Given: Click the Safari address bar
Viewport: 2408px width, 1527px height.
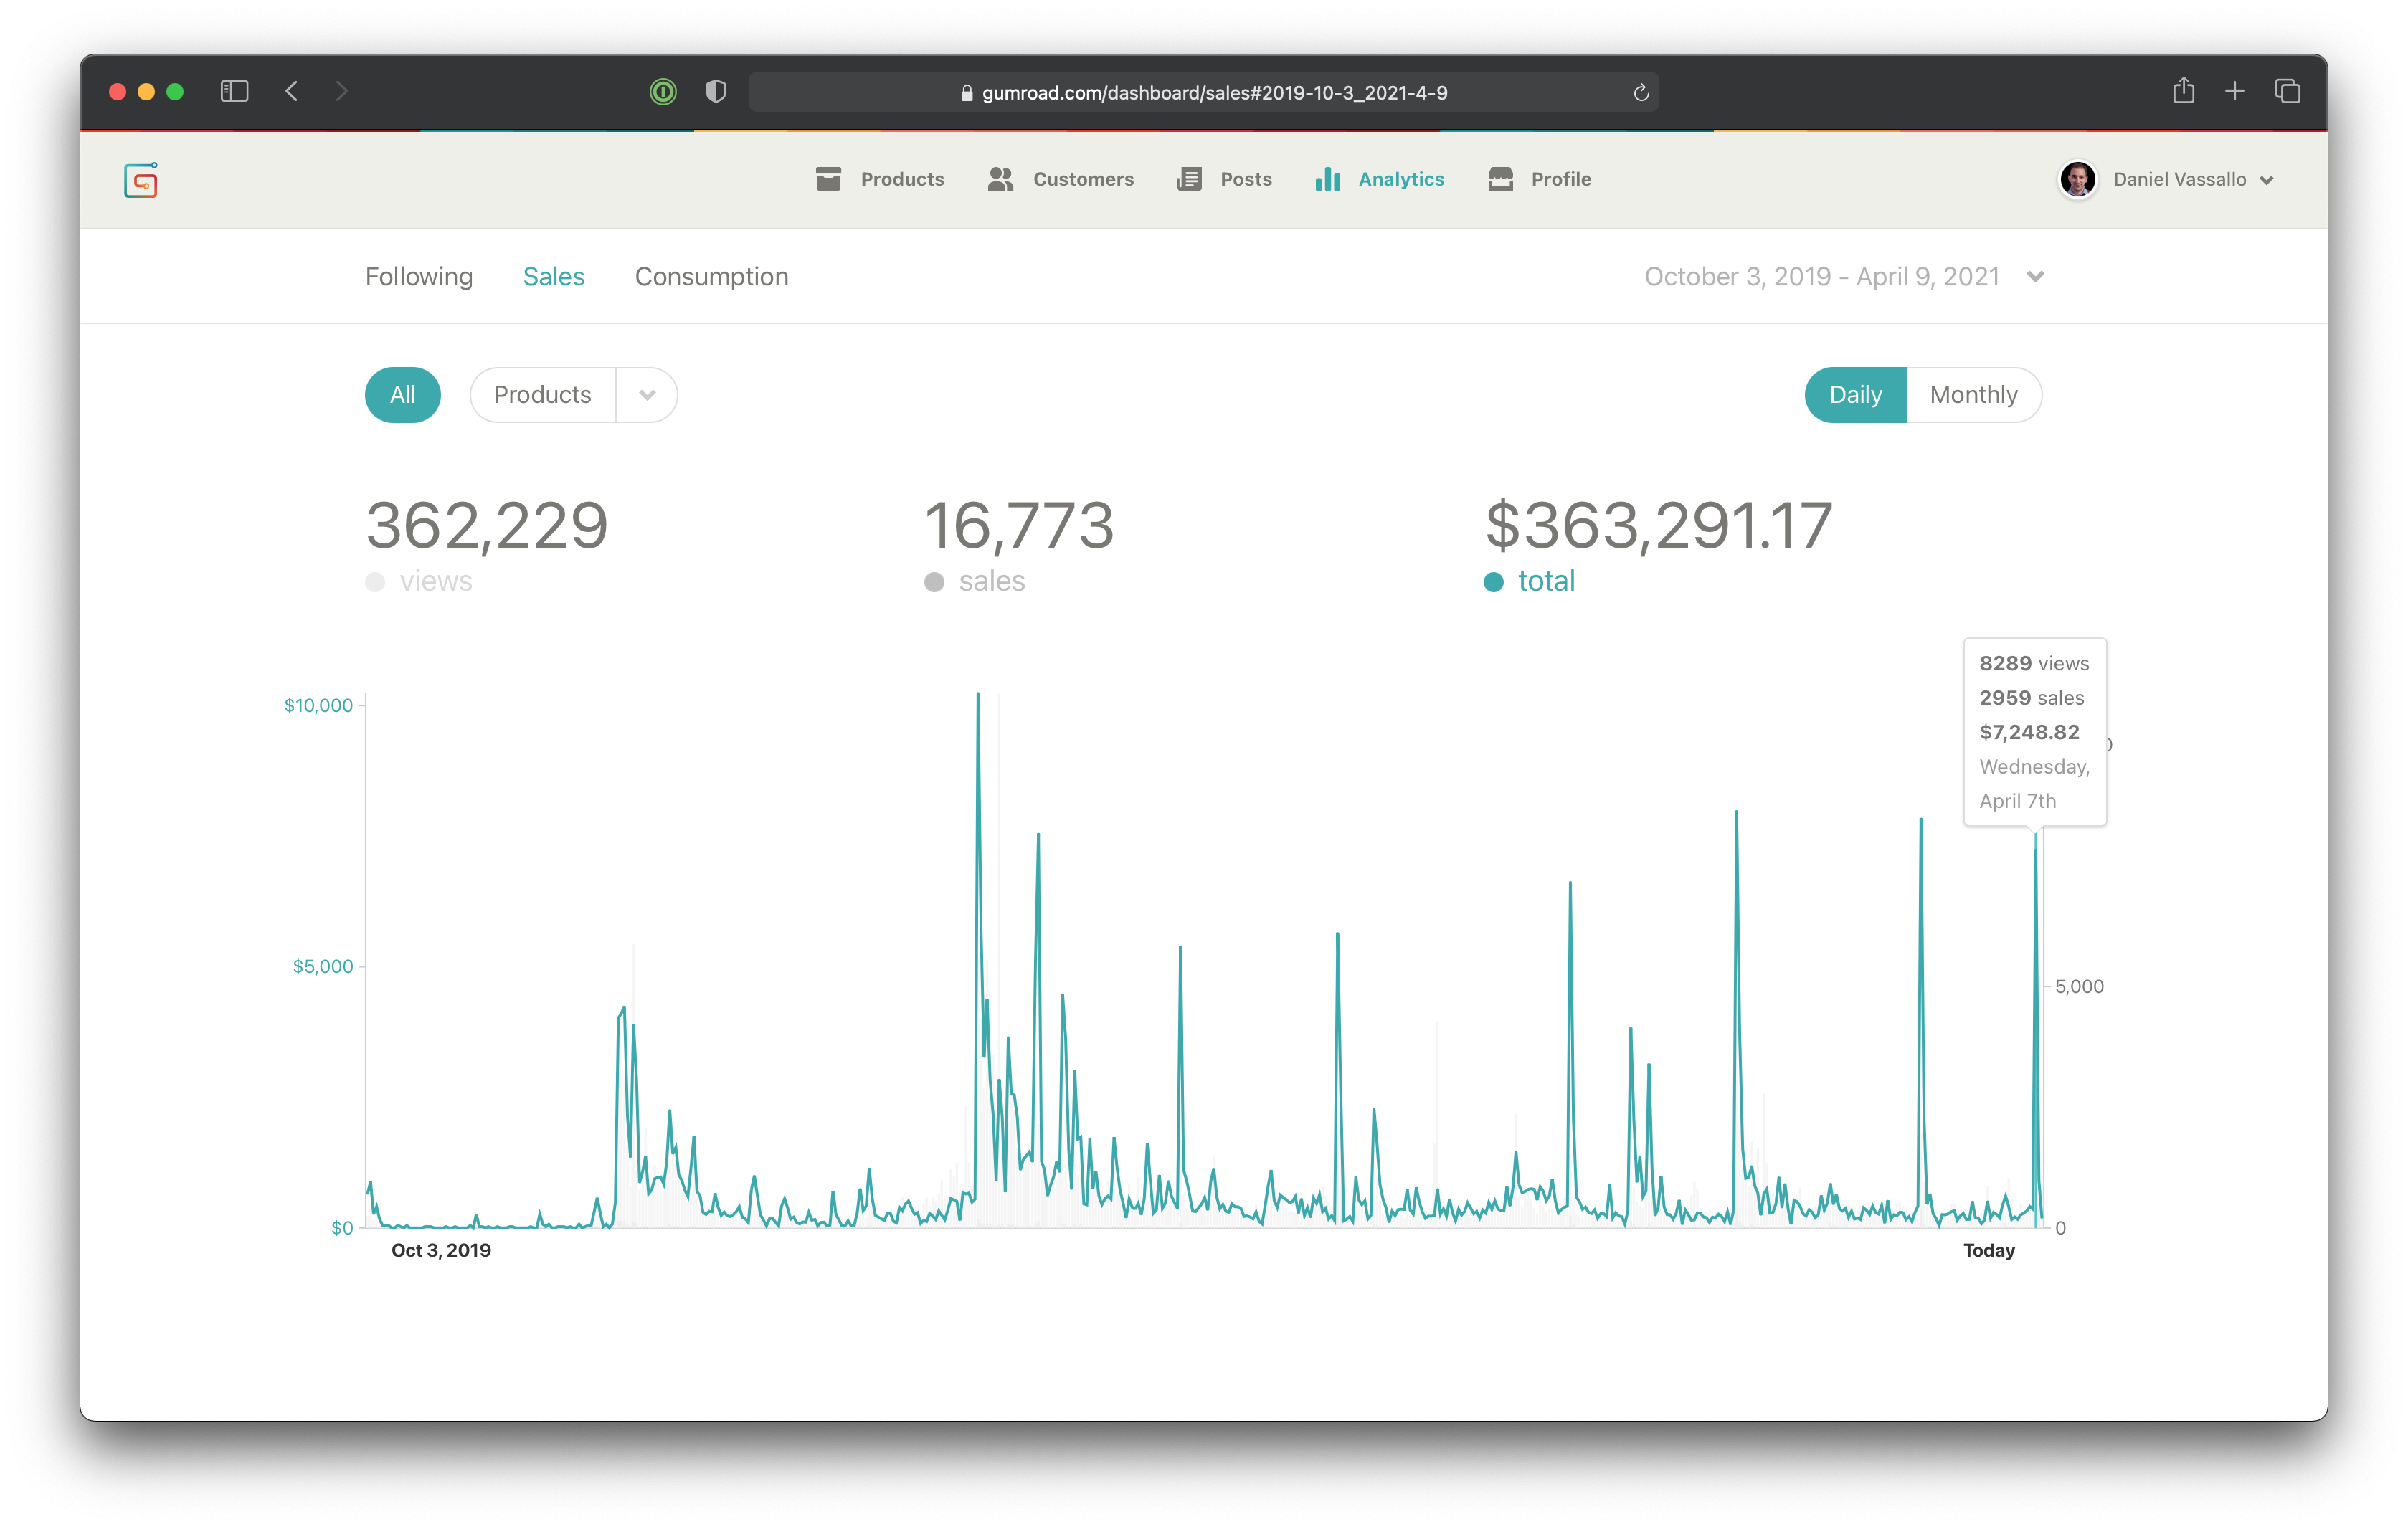Looking at the screenshot, I should [1203, 93].
